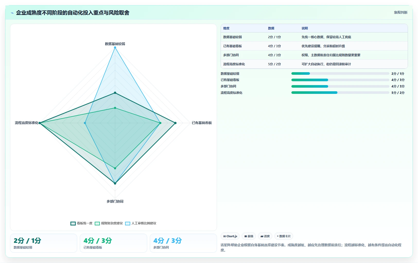Click the 数据基础较弱 progress bar

coord(340,73)
